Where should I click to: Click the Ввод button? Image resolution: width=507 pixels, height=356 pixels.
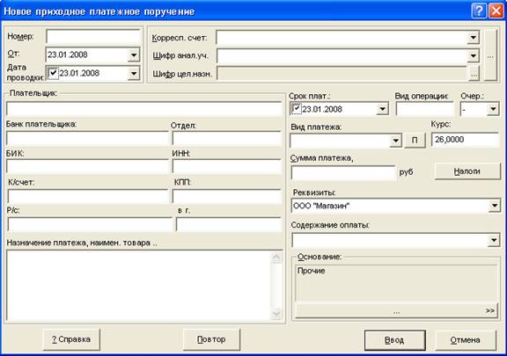(x=395, y=340)
